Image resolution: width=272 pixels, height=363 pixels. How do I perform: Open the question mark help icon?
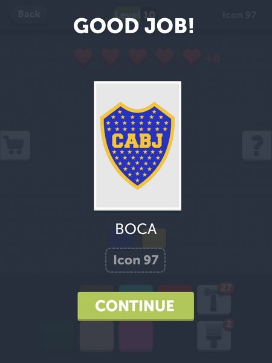(257, 145)
